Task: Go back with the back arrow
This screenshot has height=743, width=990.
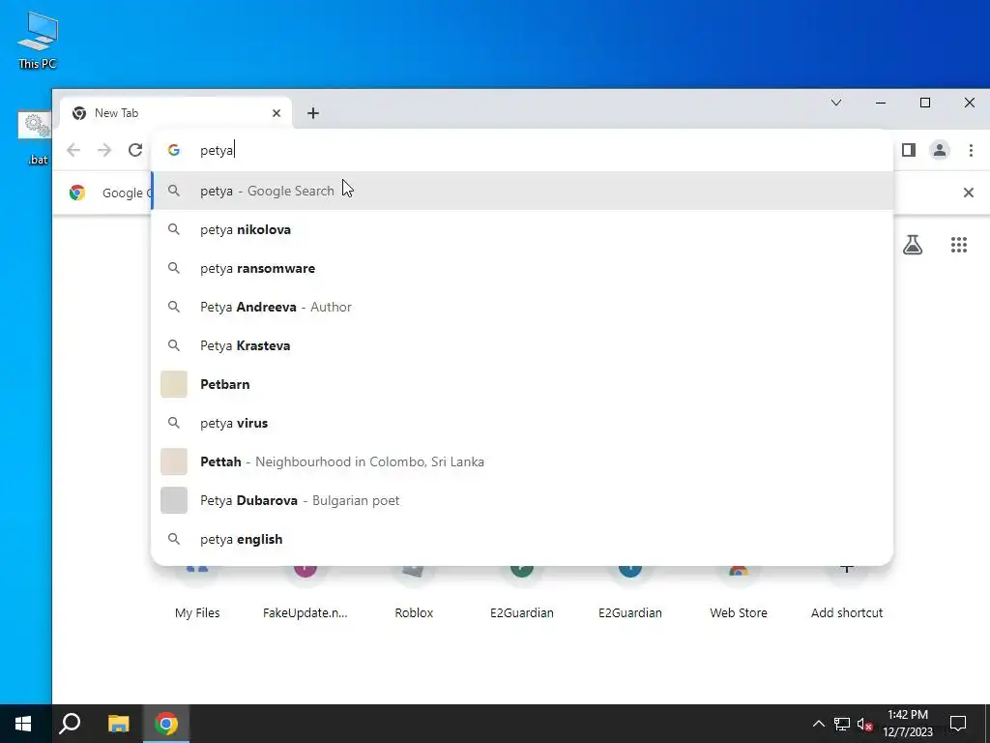Action: coord(73,150)
